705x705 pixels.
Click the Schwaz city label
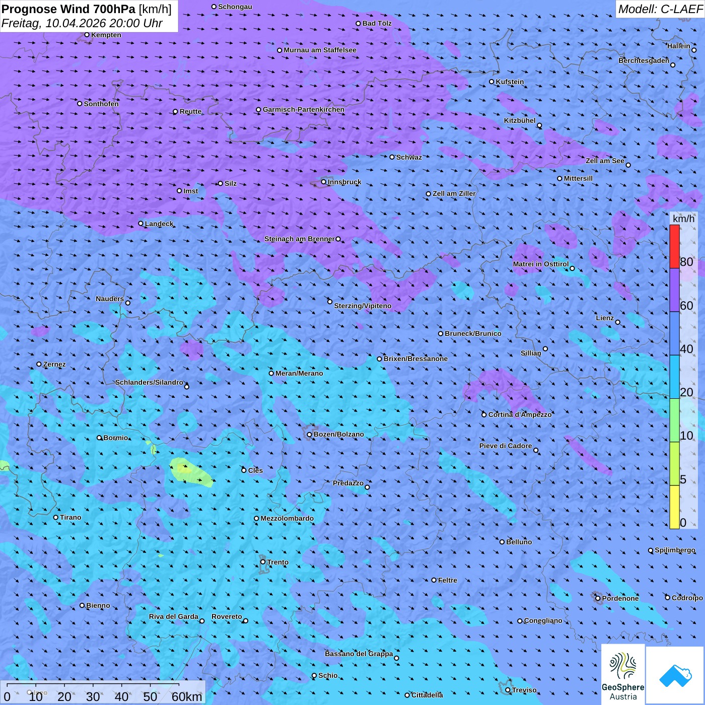pos(409,157)
